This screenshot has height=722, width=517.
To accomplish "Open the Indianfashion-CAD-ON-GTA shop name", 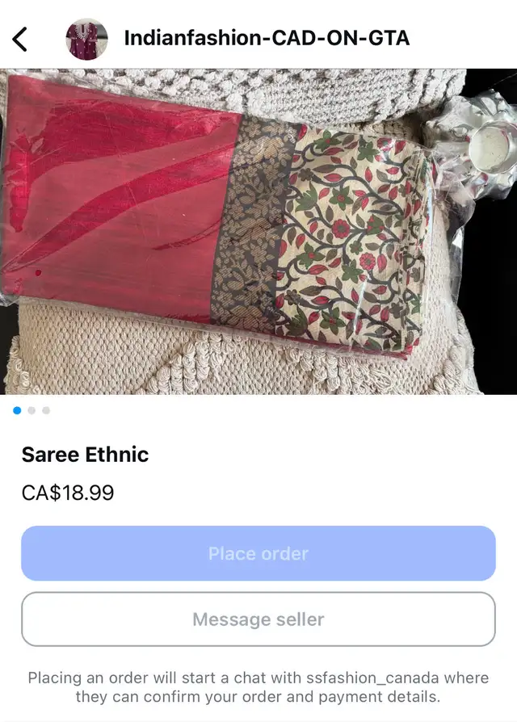I will [x=267, y=38].
